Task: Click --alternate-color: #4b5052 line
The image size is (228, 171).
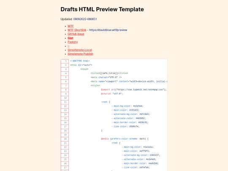Action: click(128, 118)
